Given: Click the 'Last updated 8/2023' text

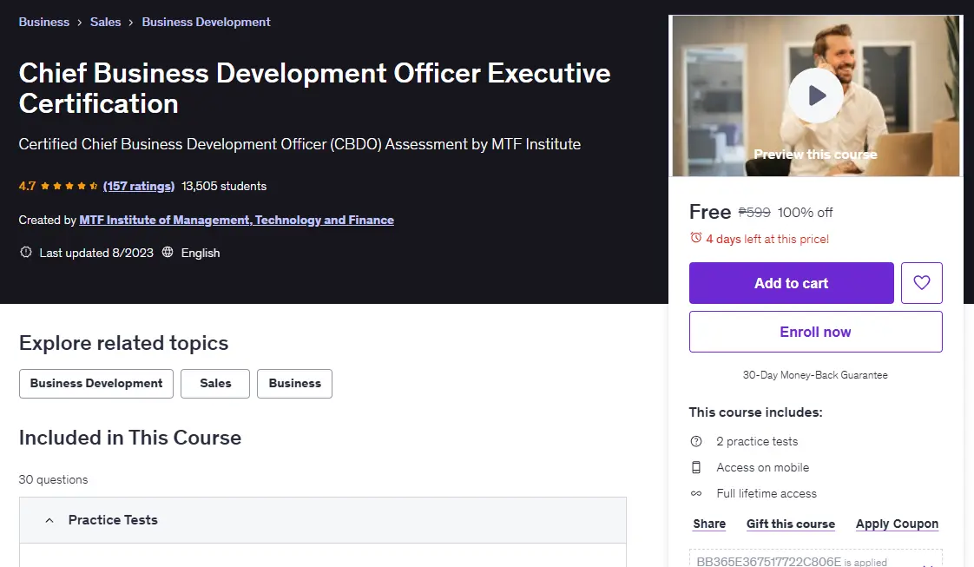Looking at the screenshot, I should click(x=96, y=253).
